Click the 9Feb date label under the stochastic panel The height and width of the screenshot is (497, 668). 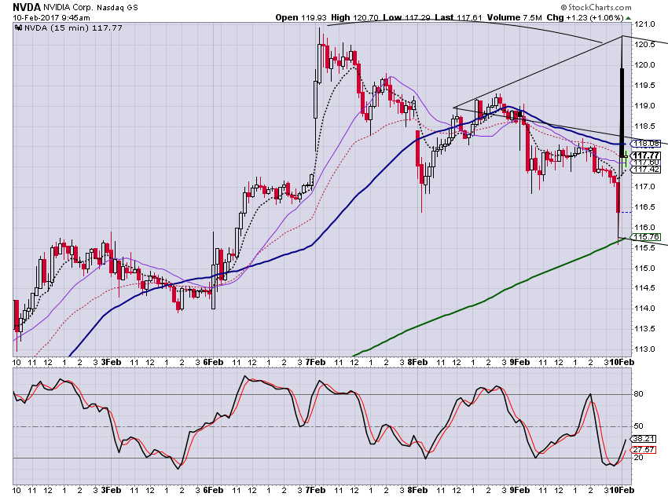(x=519, y=490)
